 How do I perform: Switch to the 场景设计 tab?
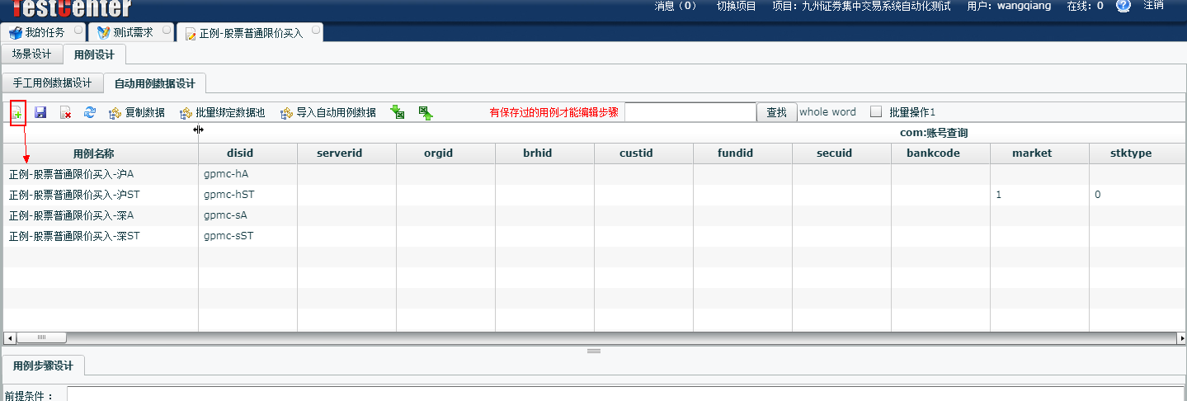(32, 54)
